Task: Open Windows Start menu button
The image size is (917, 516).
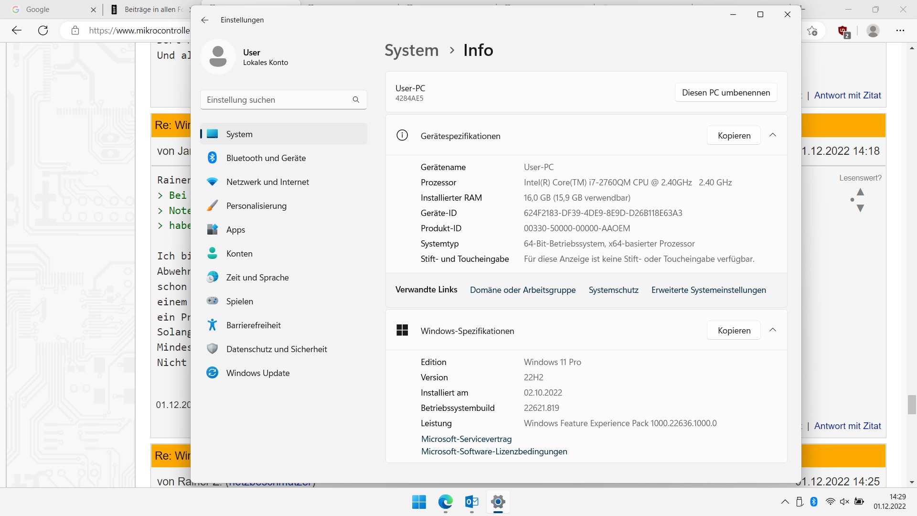Action: [419, 502]
